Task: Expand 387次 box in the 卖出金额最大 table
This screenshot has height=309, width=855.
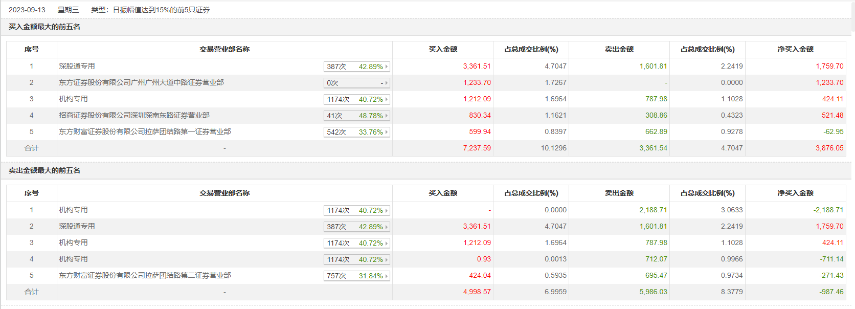Action: [x=356, y=227]
